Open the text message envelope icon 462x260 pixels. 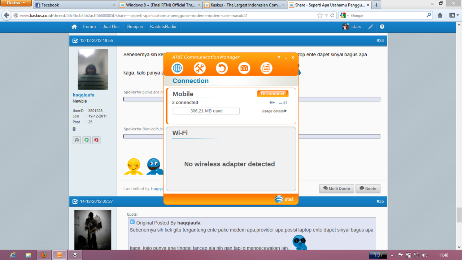click(x=244, y=68)
